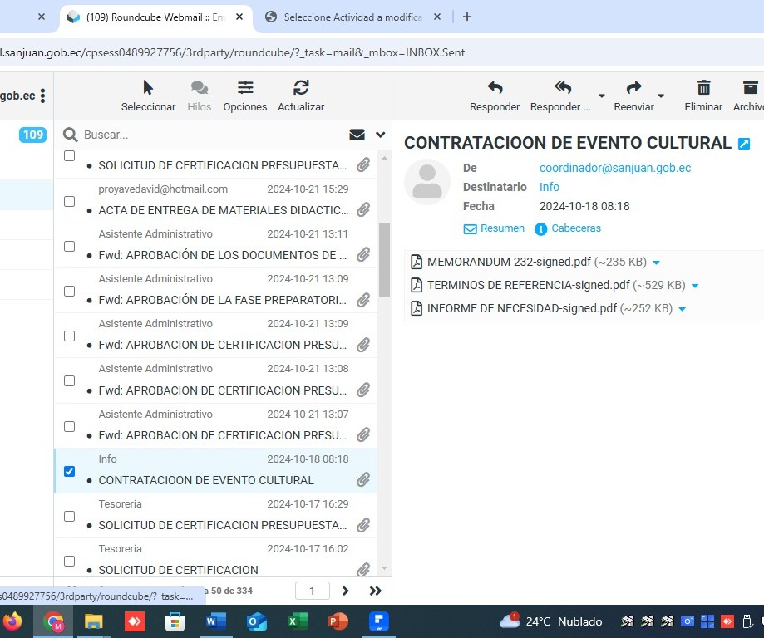Image resolution: width=764 pixels, height=638 pixels.
Task: Open Excel from the taskbar
Action: pyautogui.click(x=297, y=621)
